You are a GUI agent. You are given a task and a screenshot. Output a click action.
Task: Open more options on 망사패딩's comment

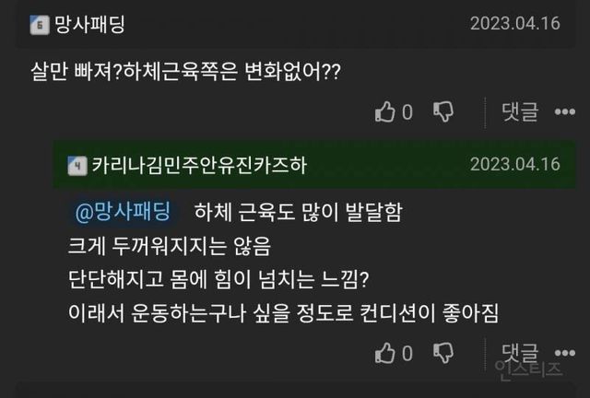click(x=565, y=112)
